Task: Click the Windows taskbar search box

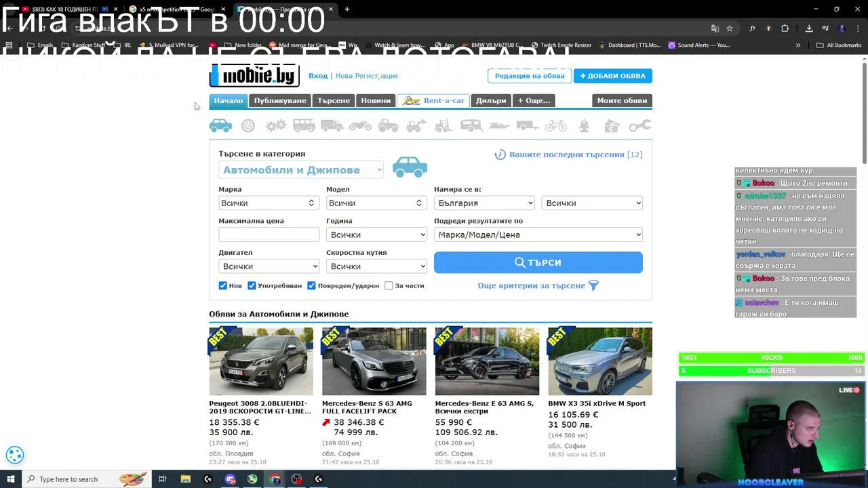Action: point(86,479)
